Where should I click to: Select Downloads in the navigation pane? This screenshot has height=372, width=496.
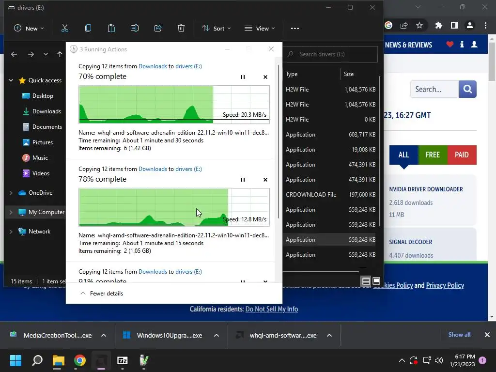(42, 111)
